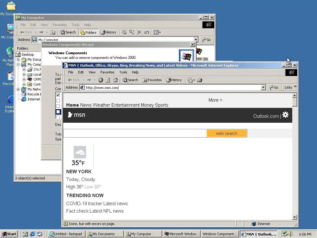This screenshot has height=238, width=317.
Task: Go to Home page icon in Internet Explorer
Action: (115, 80)
